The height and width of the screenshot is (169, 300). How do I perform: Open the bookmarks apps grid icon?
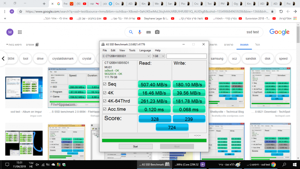295,18
